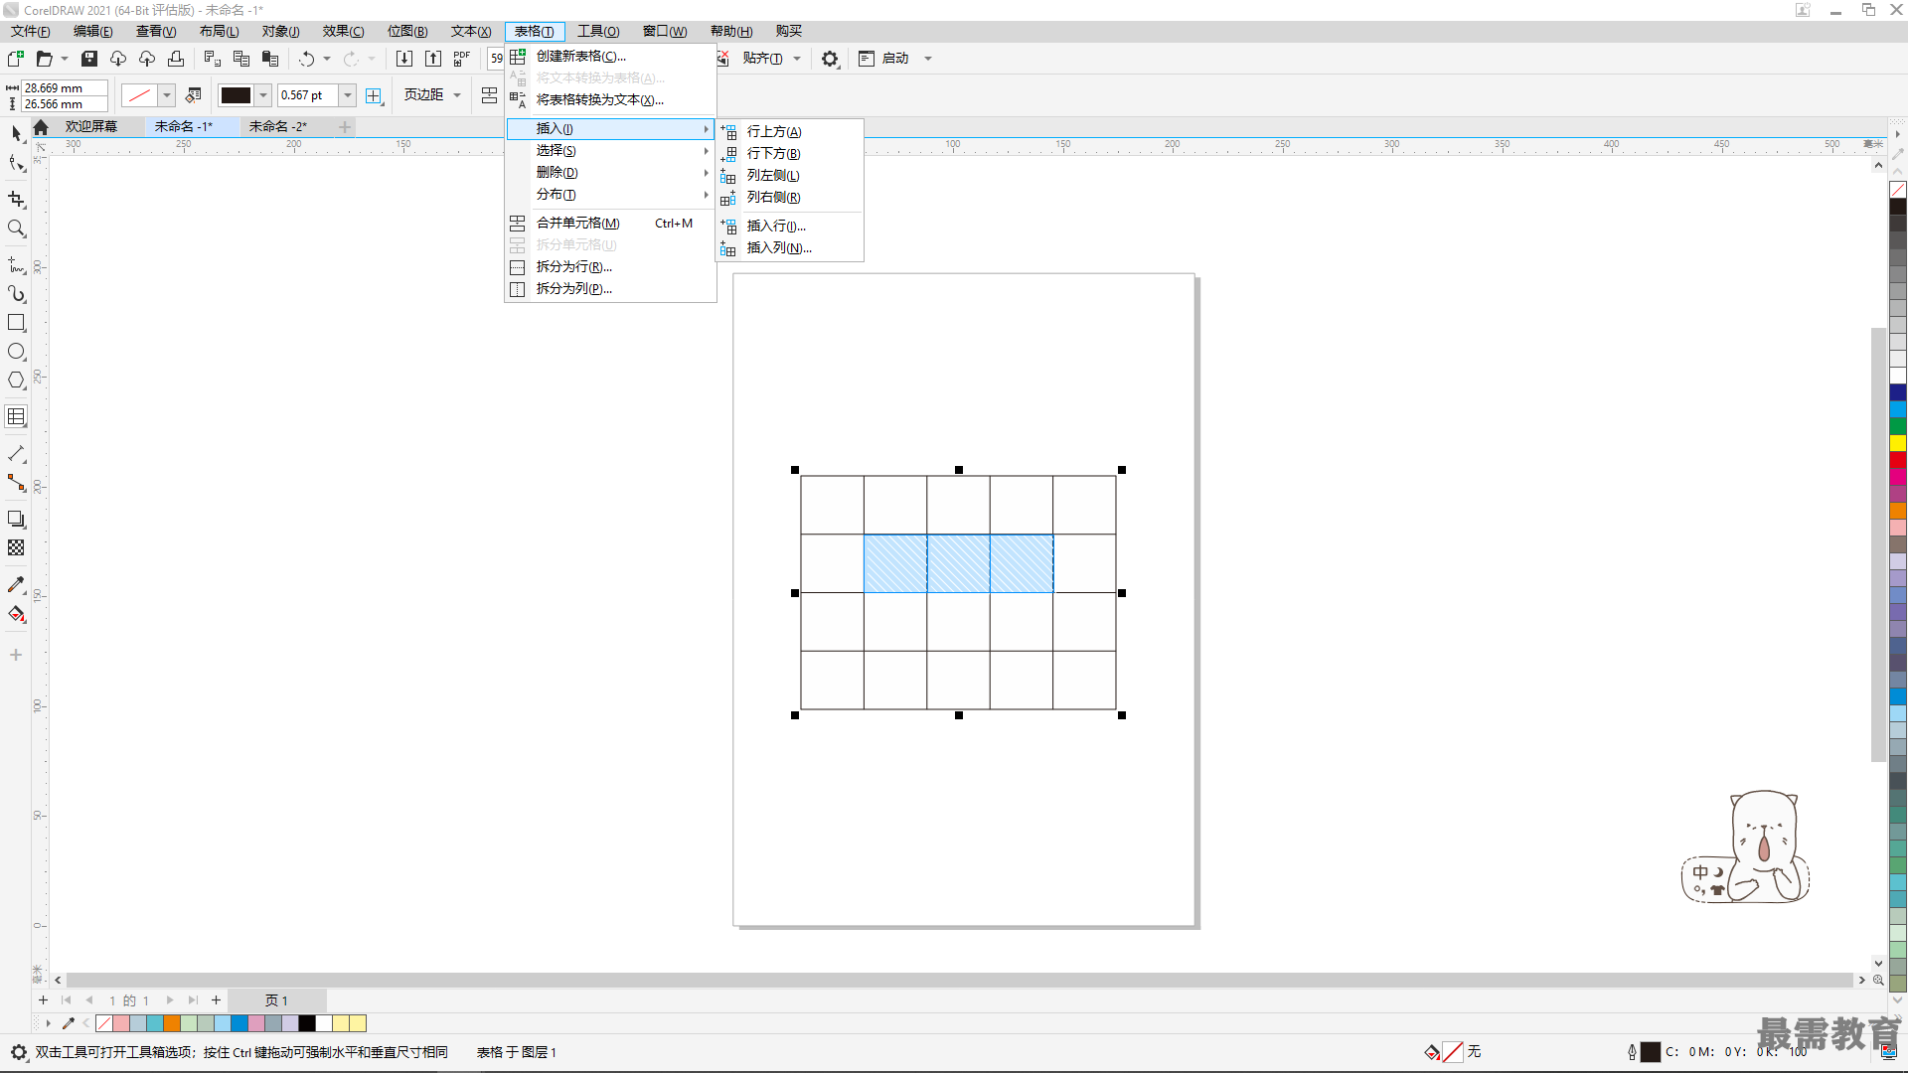
Task: Select the Color Eyedropper tool
Action: pos(16,585)
